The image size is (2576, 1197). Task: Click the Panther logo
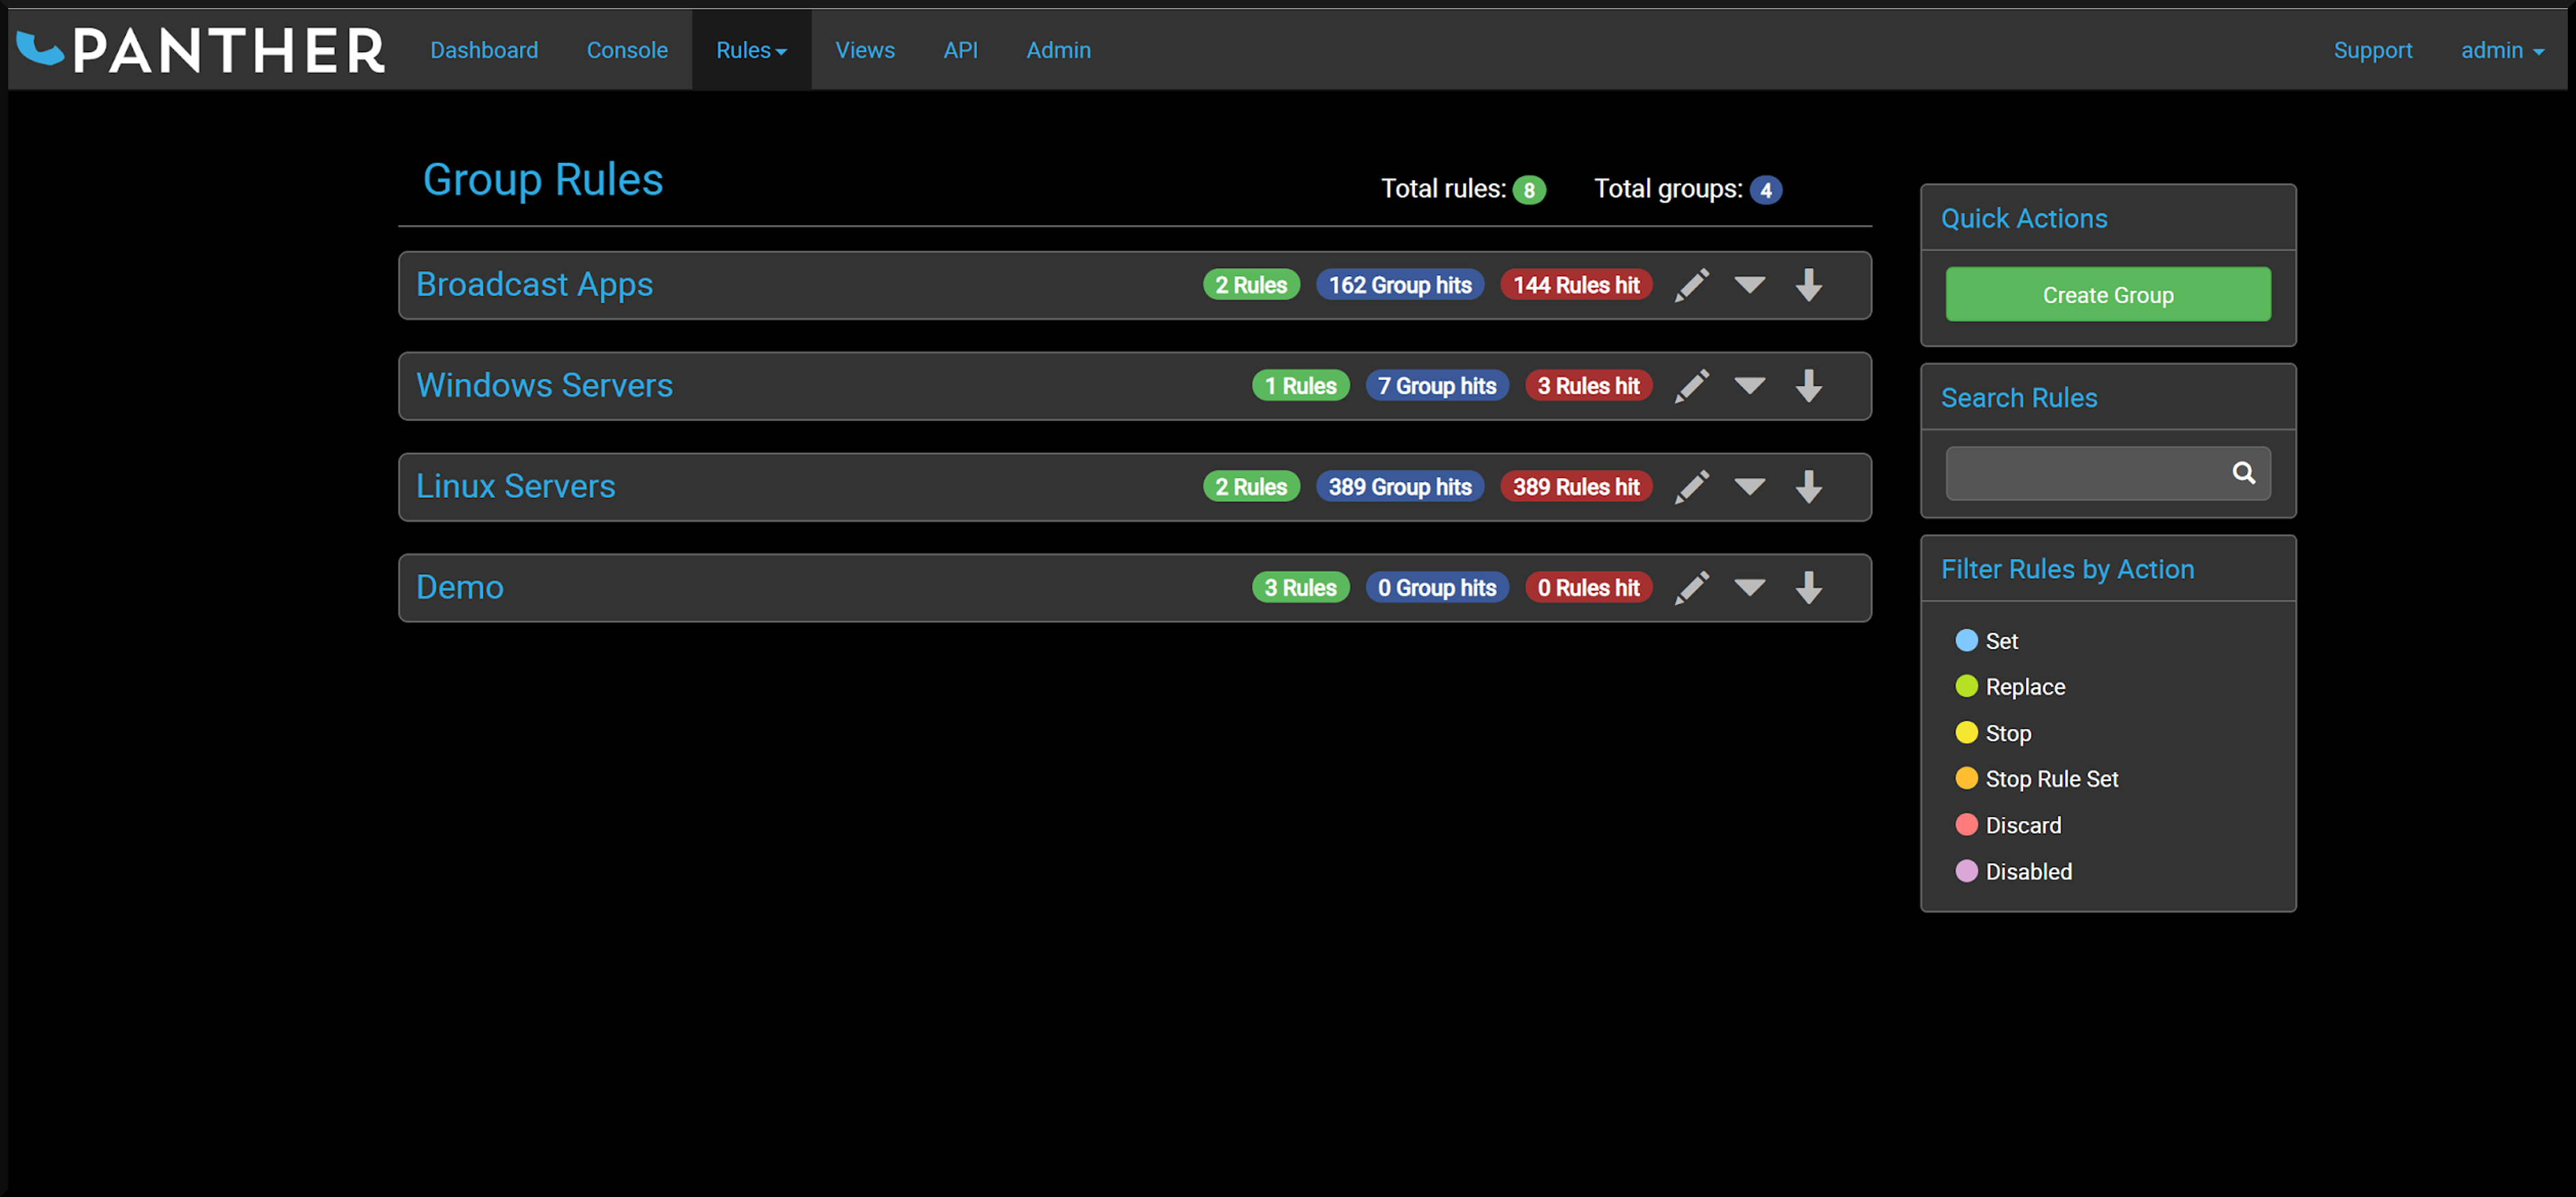[201, 50]
